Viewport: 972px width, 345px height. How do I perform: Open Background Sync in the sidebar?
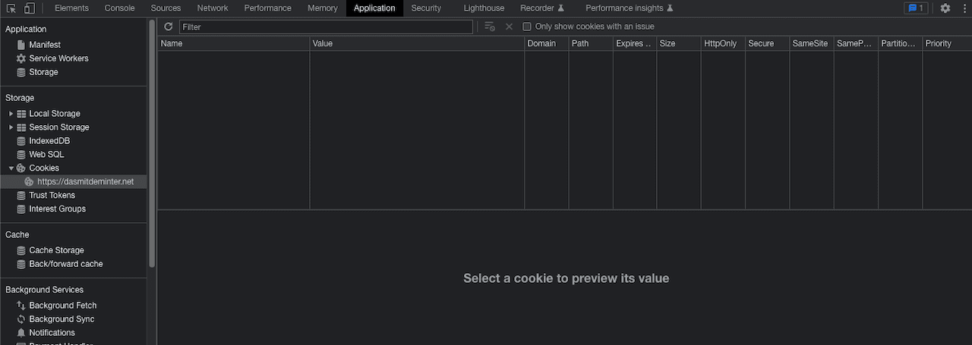pos(62,319)
